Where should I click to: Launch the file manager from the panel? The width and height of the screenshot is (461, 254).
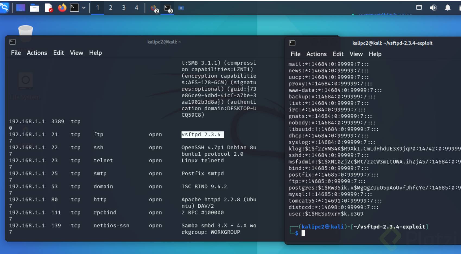click(34, 8)
